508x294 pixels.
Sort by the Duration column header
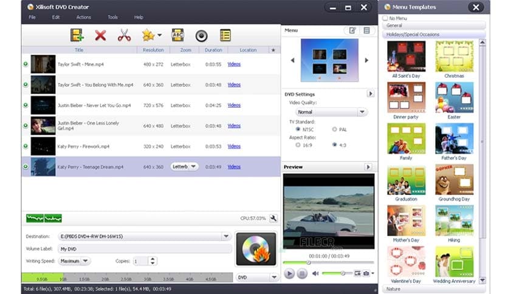click(213, 50)
